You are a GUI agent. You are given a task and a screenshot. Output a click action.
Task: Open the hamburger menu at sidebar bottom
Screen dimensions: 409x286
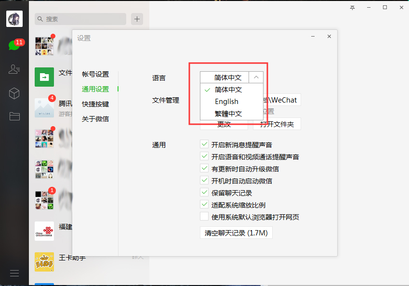(14, 273)
